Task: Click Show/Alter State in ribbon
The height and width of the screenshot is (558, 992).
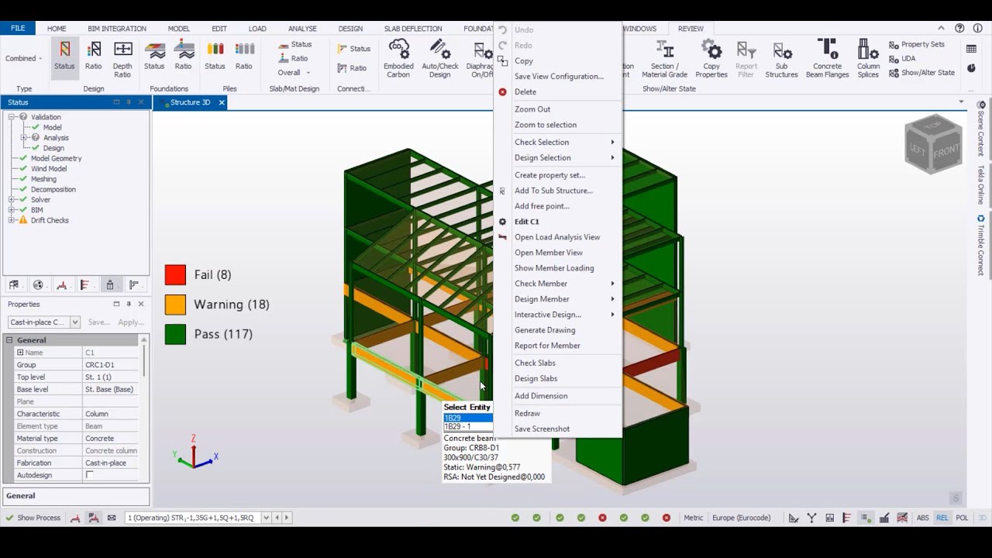Action: tap(922, 73)
